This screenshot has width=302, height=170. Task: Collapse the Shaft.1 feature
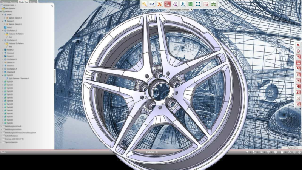click(x=3, y=15)
